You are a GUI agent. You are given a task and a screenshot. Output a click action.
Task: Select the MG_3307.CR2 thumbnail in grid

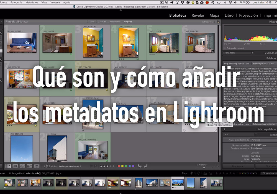57,43
